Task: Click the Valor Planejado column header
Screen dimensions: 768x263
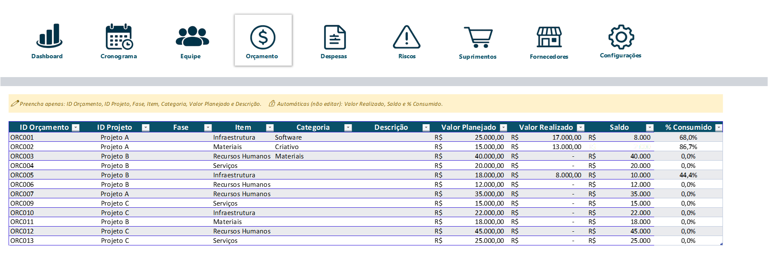Action: tap(468, 127)
